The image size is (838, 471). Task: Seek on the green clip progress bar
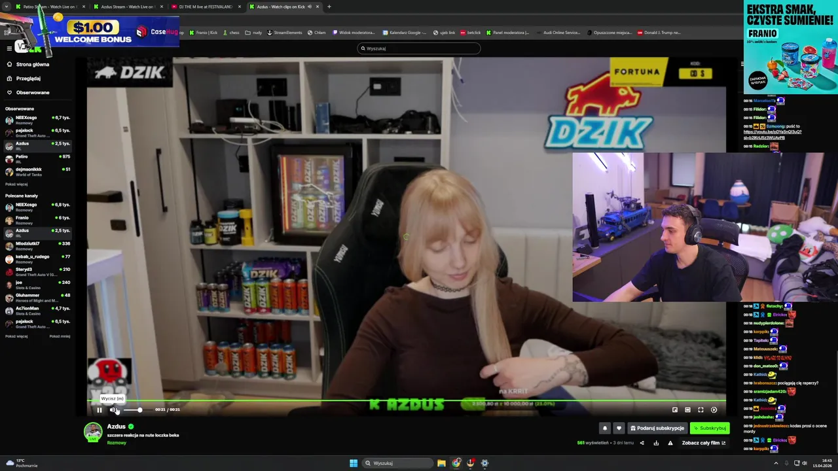pos(407,400)
